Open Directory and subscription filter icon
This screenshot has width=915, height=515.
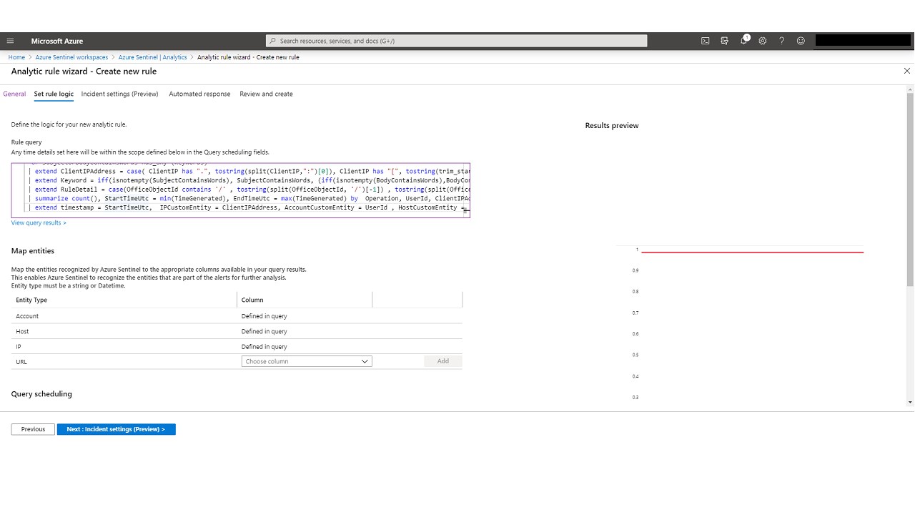coord(724,41)
